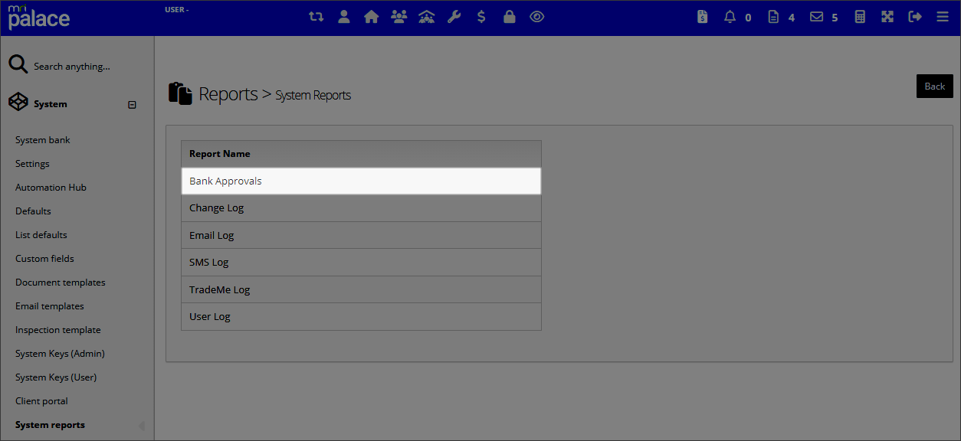Open System Keys (Admin) in the sidebar

[x=60, y=354]
